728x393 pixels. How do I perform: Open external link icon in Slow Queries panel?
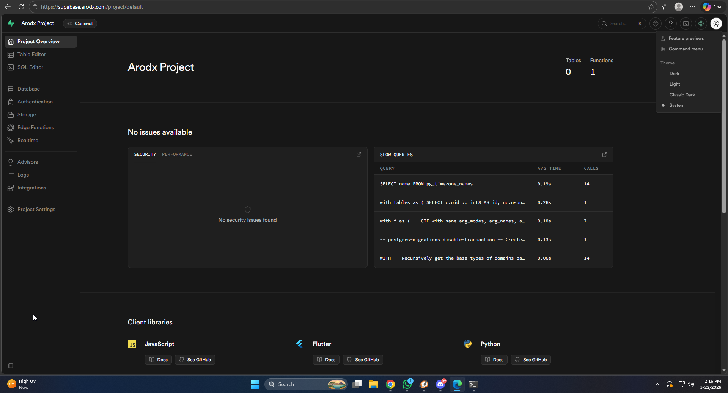[604, 155]
